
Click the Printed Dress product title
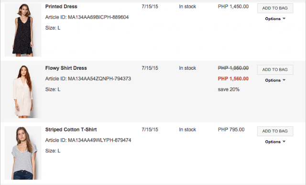coord(61,6)
